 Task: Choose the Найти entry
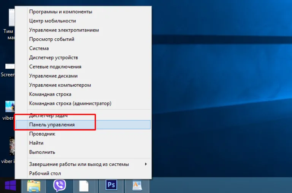pos(83,143)
